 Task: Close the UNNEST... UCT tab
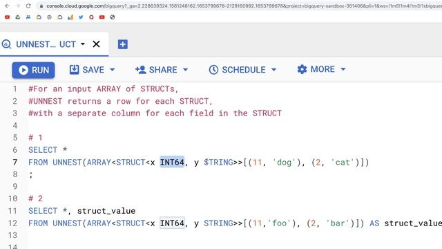point(96,44)
